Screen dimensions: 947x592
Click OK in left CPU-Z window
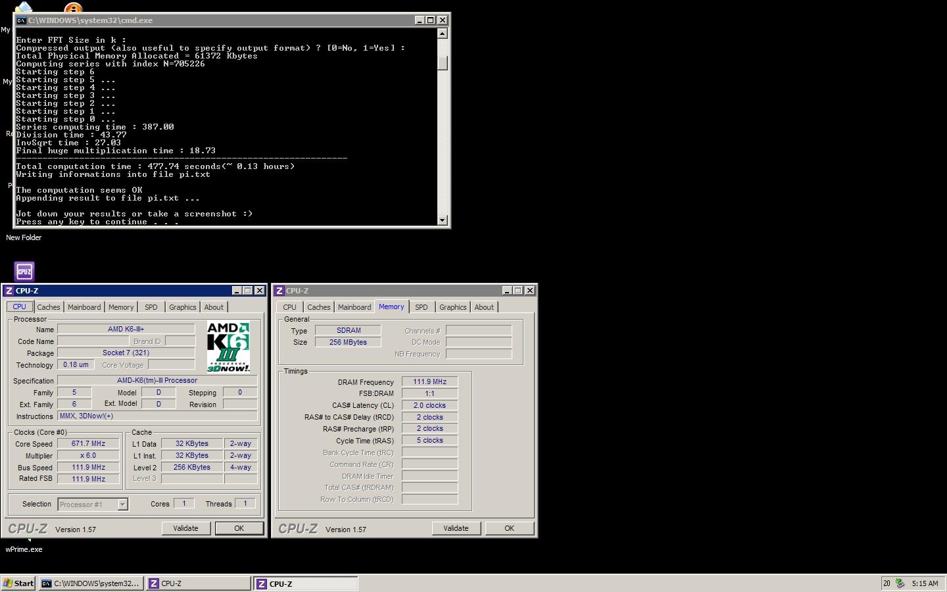pos(239,528)
